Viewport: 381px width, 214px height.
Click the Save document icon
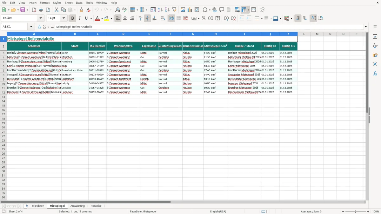(x=23, y=10)
